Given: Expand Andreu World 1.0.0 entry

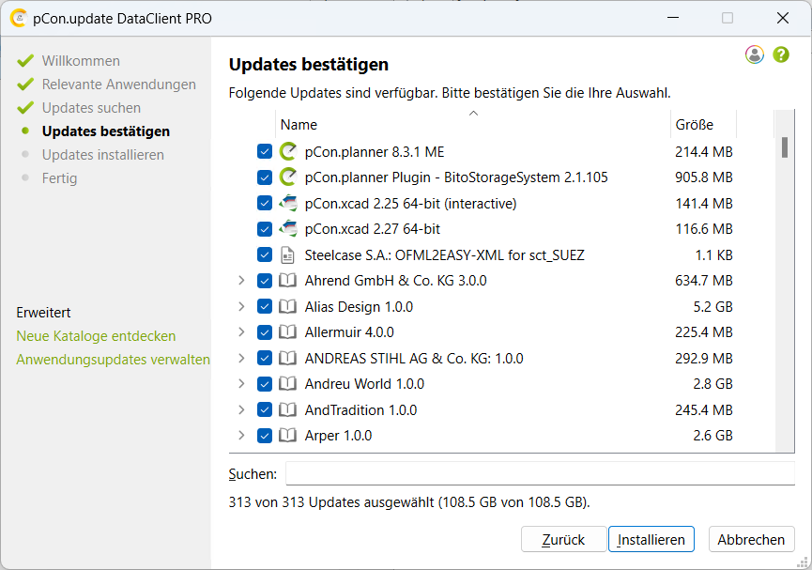Looking at the screenshot, I should pyautogui.click(x=241, y=383).
